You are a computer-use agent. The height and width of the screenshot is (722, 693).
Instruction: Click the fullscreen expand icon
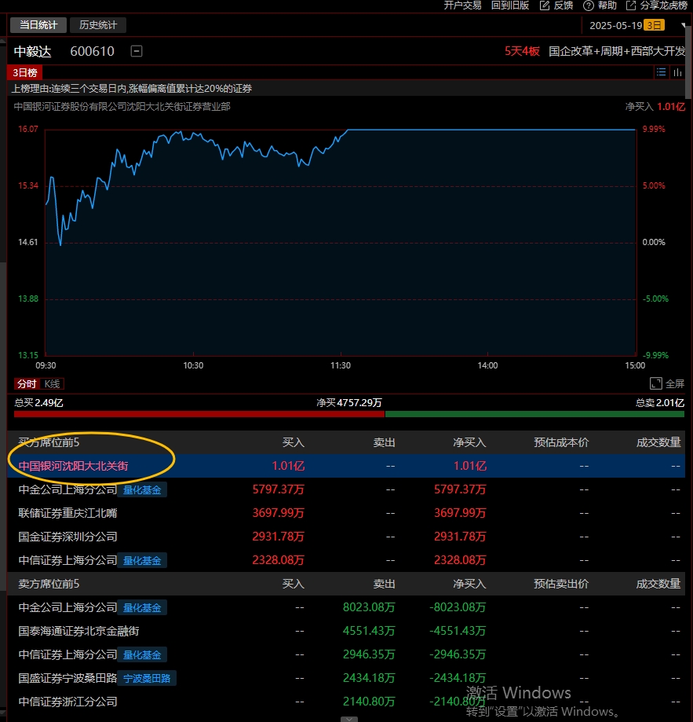(x=656, y=383)
